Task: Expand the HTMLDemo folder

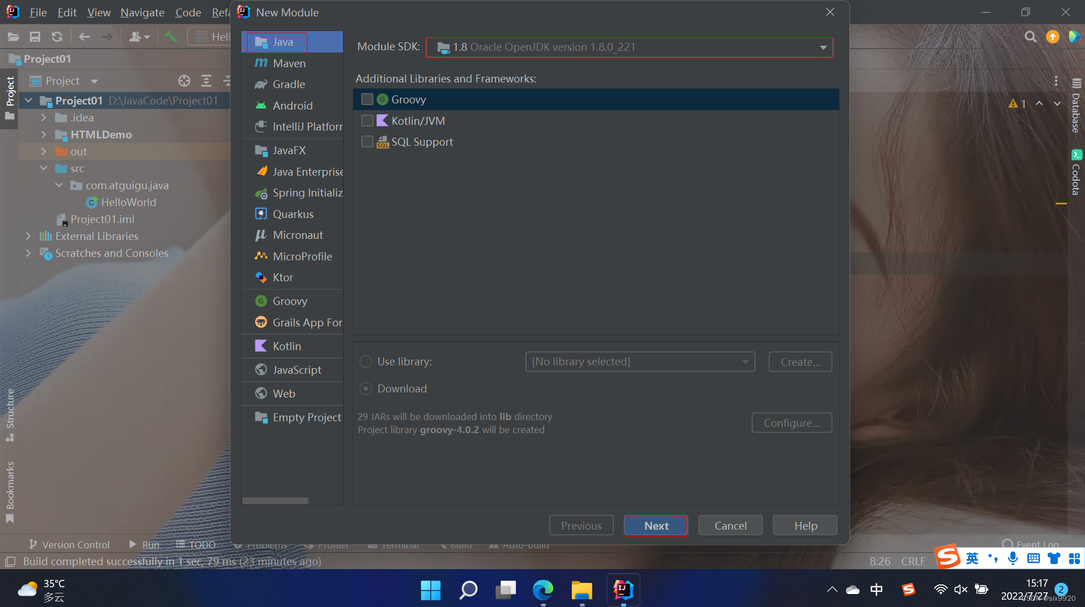Action: [x=44, y=134]
